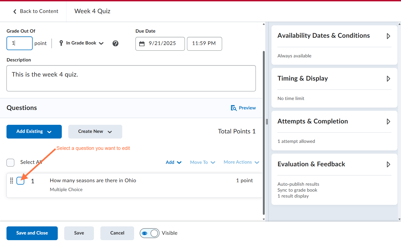Toggle the Visible switch

pyautogui.click(x=149, y=233)
